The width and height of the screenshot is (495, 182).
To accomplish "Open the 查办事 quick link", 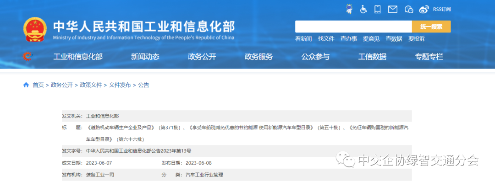I will click(348, 39).
